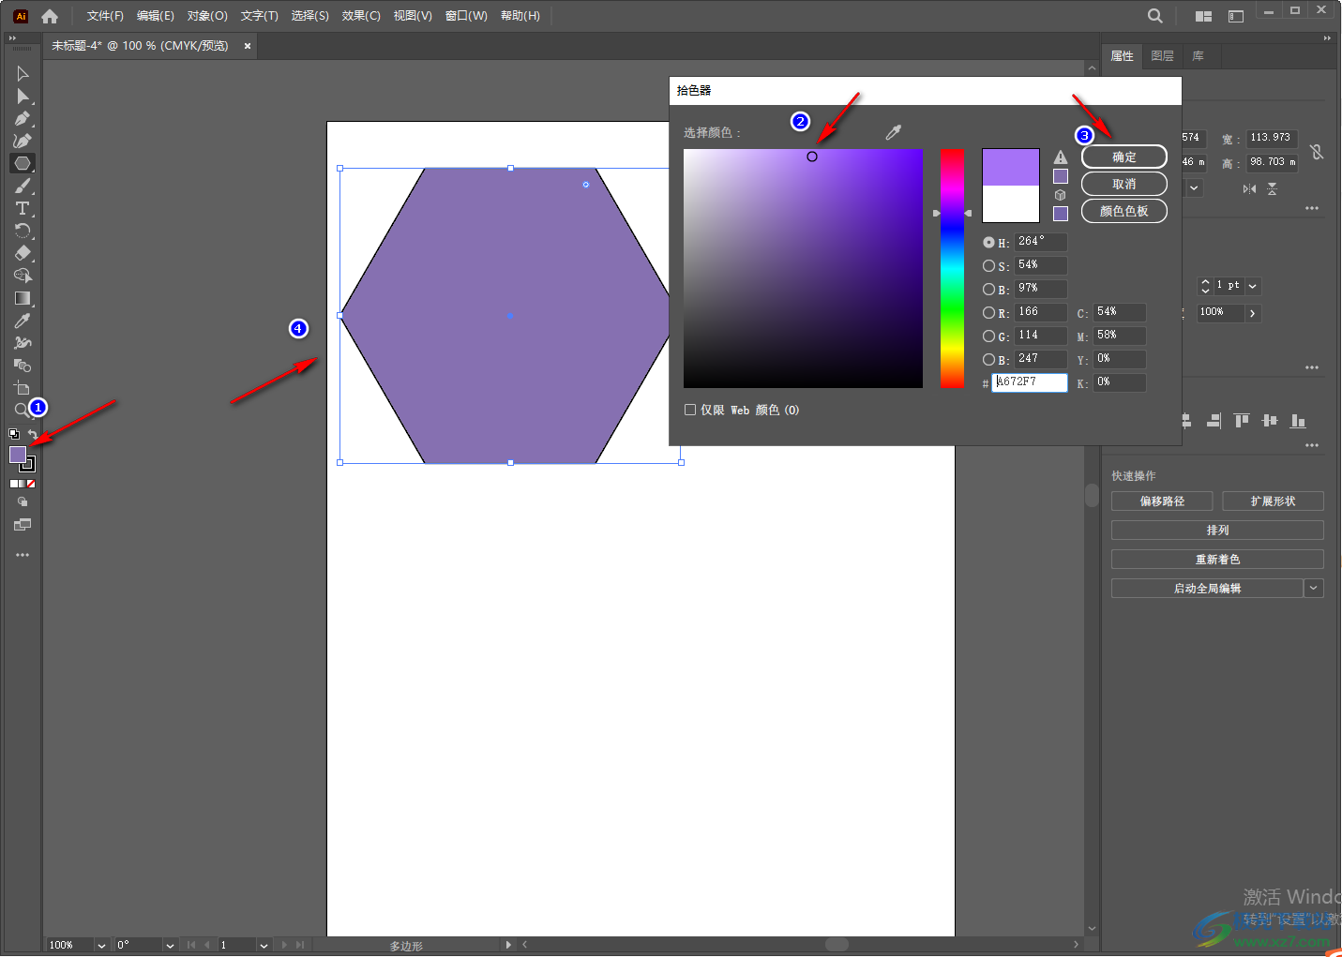
Task: Open the stroke weight dropdown
Action: 1253,286
